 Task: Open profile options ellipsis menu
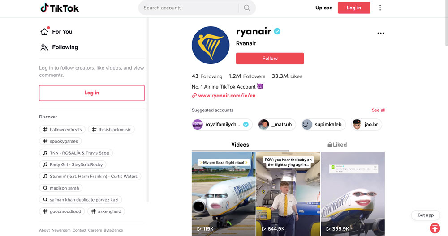381,33
